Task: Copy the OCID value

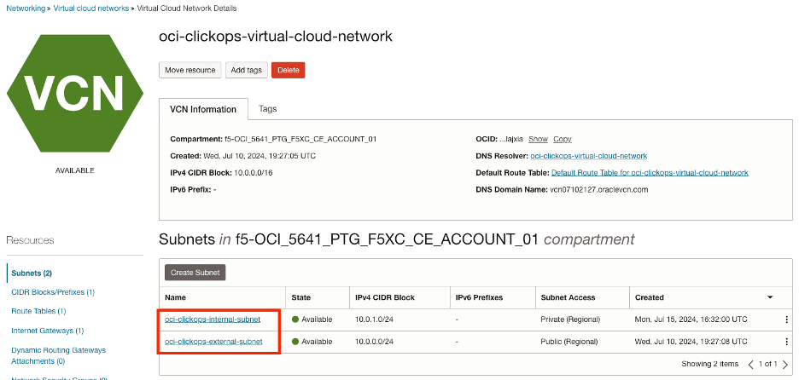Action: 563,139
